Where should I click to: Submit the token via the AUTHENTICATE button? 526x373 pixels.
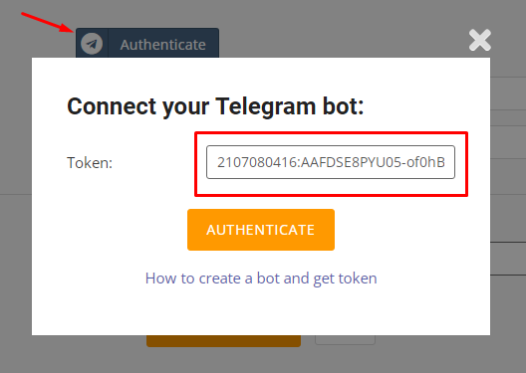coord(261,230)
